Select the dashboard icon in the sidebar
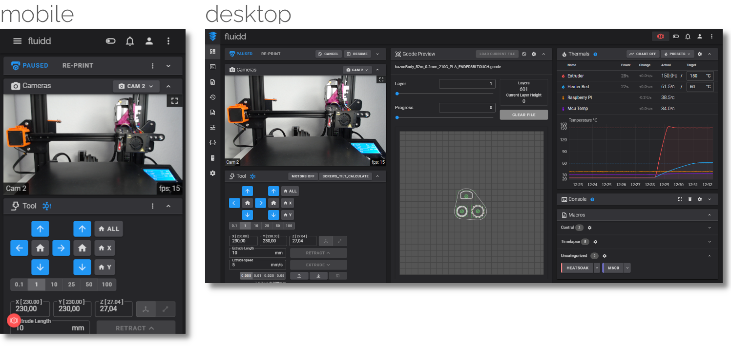 click(212, 51)
